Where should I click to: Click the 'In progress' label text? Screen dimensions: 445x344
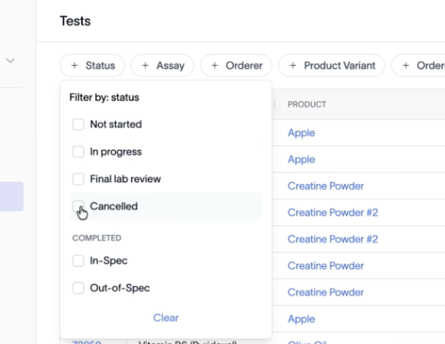coord(116,152)
